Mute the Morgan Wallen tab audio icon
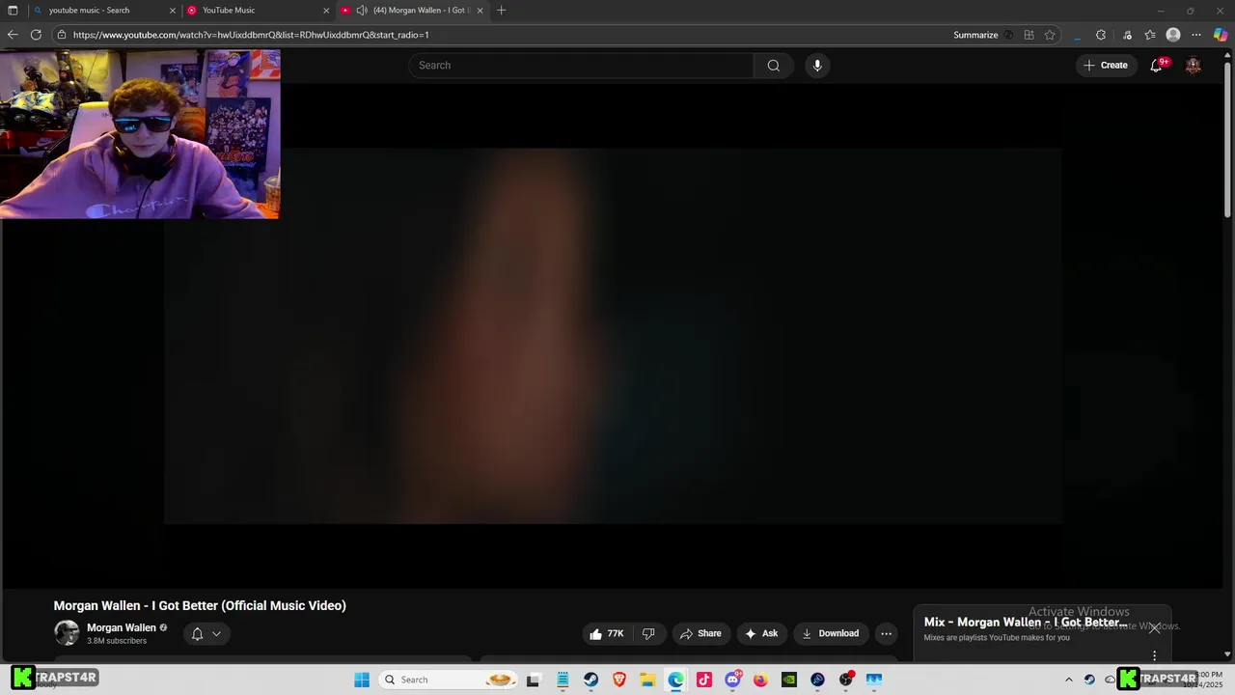Image resolution: width=1235 pixels, height=695 pixels. pyautogui.click(x=362, y=11)
